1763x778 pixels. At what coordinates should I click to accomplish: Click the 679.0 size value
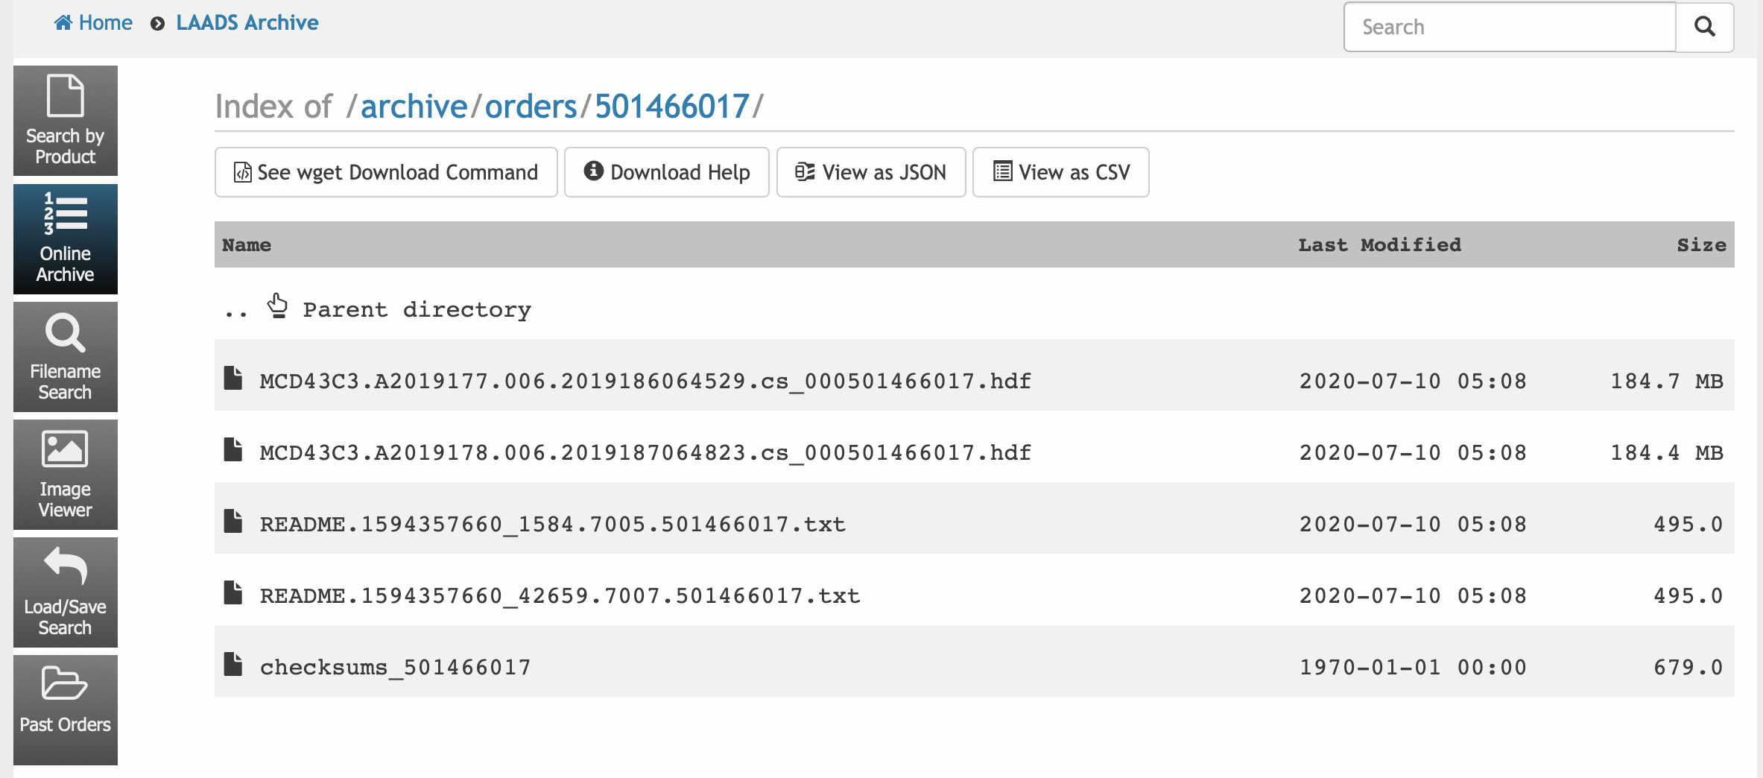(1688, 668)
